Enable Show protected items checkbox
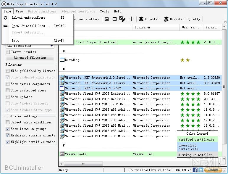Image resolution: width=228 pixels, height=174 pixels. [x=7, y=90]
